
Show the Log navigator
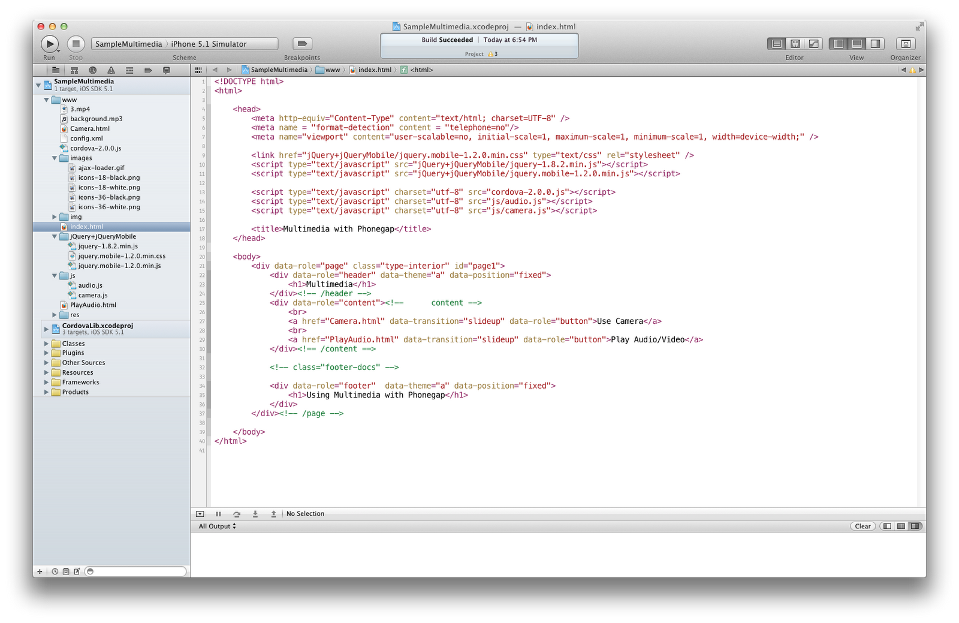click(x=167, y=70)
